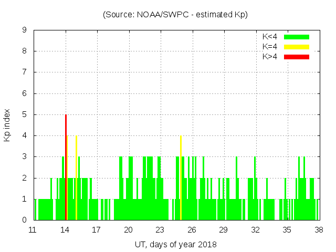Click the 'Kp index' y-axis label
The width and height of the screenshot is (336, 252).
[x=7, y=125]
